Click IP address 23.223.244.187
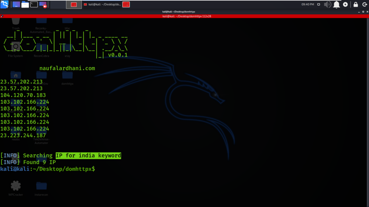Screen dimensions: 369x207 (23, 136)
